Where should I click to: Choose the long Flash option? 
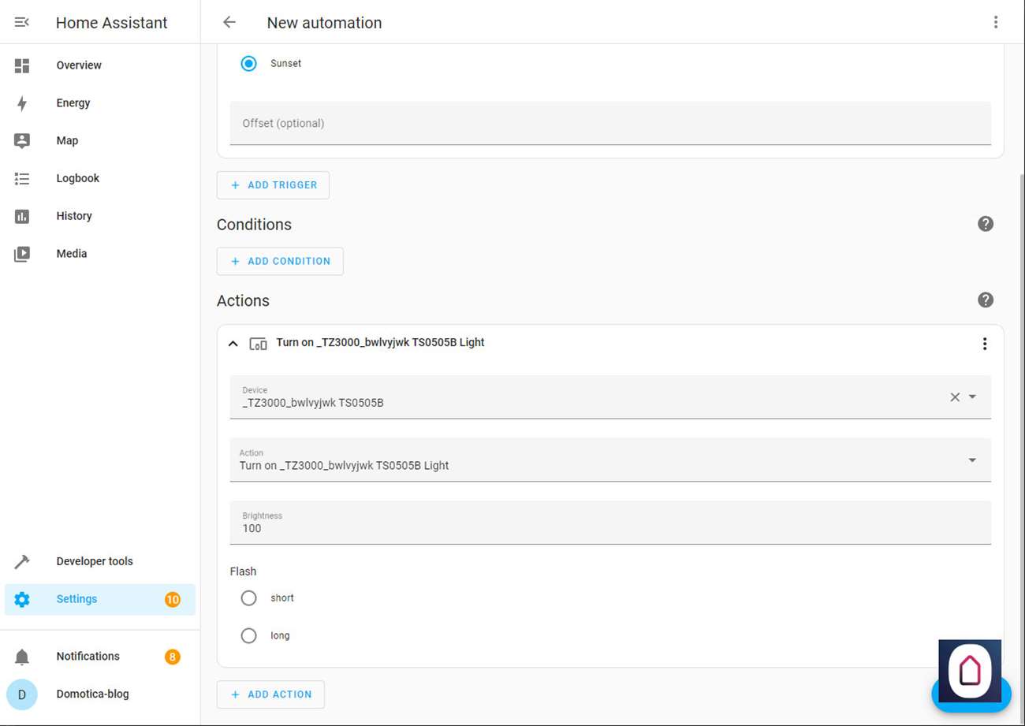click(249, 636)
